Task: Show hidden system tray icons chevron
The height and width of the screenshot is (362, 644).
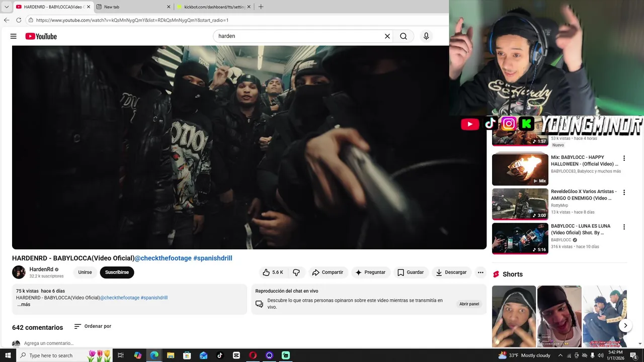Action: point(560,355)
